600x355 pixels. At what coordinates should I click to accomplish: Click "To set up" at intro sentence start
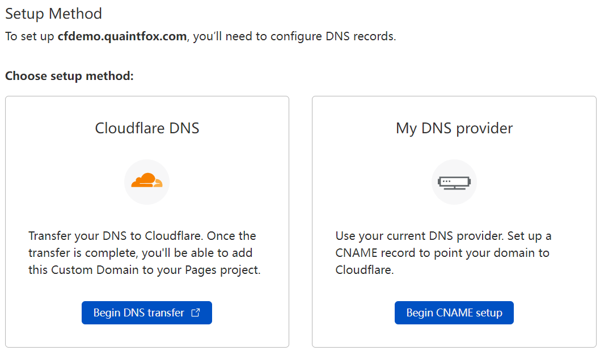click(29, 37)
